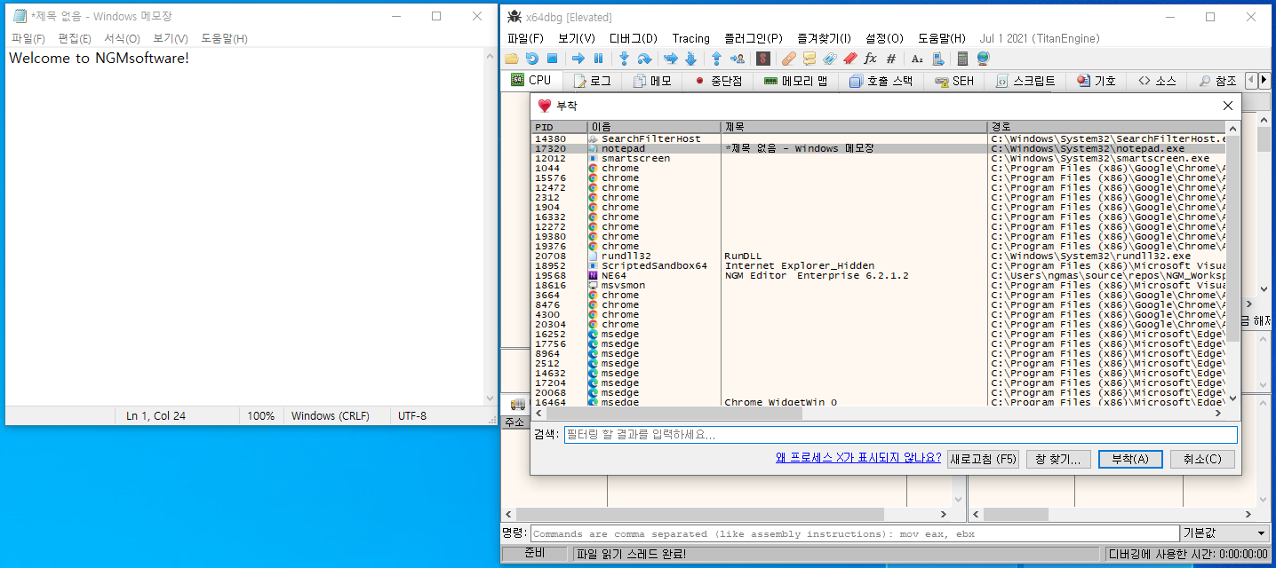Sort process list by PID column header
This screenshot has width=1276, height=568.
560,127
